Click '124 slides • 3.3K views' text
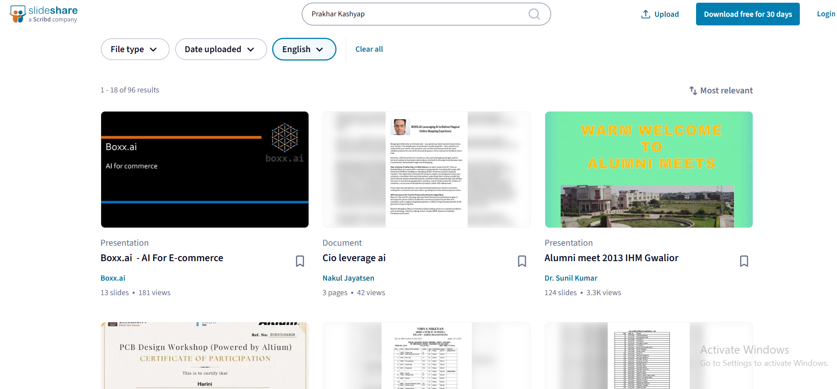This screenshot has height=389, width=837. click(x=583, y=292)
